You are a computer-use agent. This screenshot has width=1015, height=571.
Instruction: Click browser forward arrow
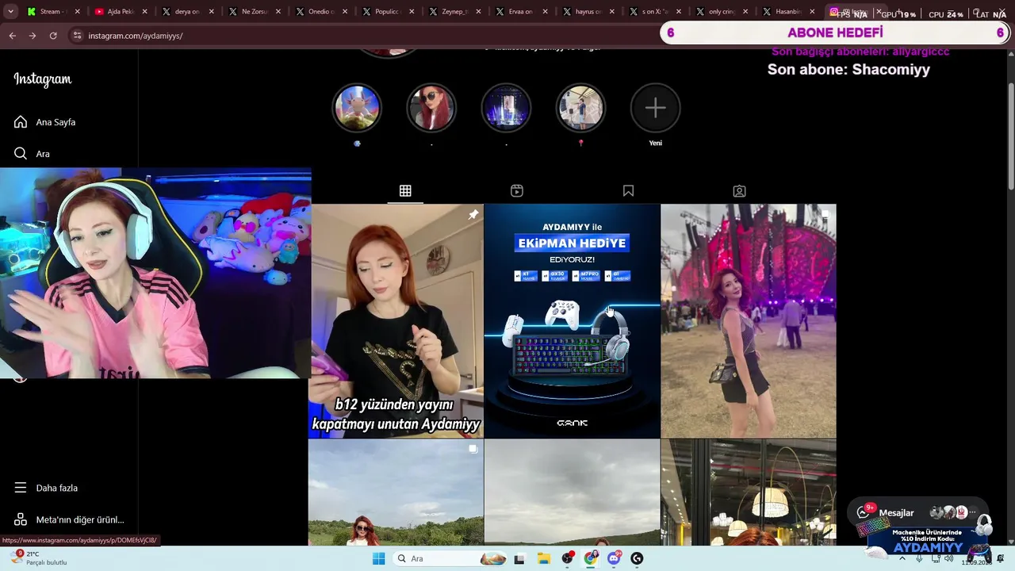point(32,36)
